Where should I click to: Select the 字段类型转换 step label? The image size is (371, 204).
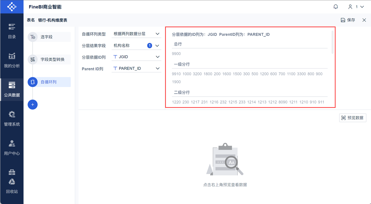click(52, 59)
